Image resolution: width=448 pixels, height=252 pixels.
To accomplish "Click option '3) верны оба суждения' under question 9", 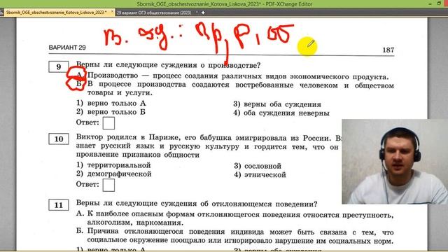I will (x=277, y=104).
